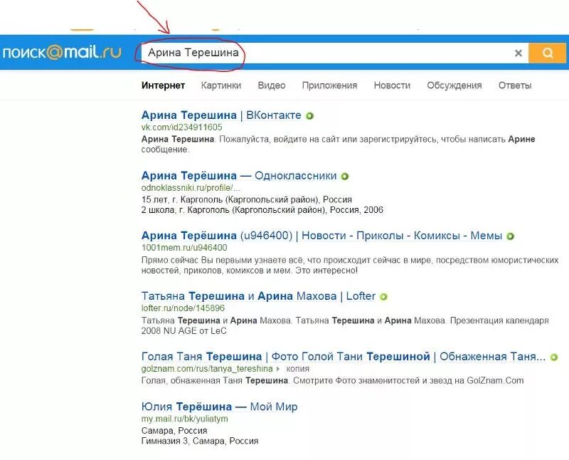Click snippet text '2 школа, г. Каргополь'

coord(262,209)
